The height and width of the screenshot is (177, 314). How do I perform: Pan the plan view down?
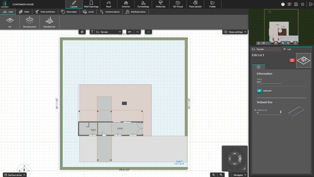[x=235, y=164]
